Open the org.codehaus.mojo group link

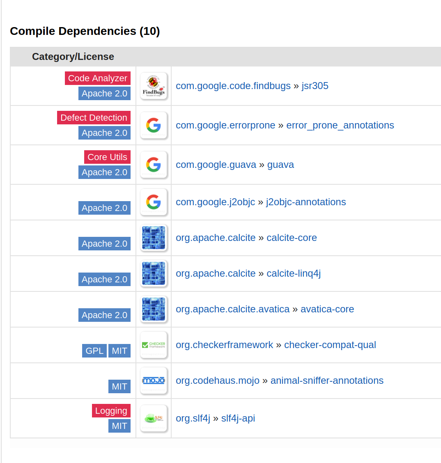(x=218, y=381)
